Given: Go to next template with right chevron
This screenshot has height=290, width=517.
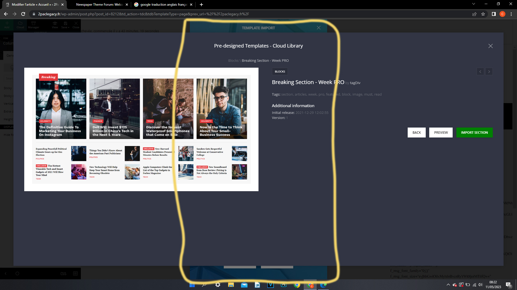Looking at the screenshot, I should [489, 71].
